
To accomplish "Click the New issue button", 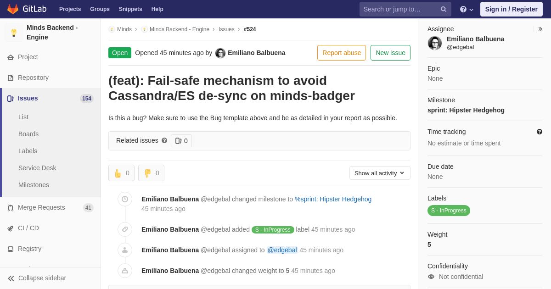I will point(390,53).
